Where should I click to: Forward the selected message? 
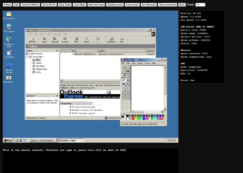(x=65, y=40)
